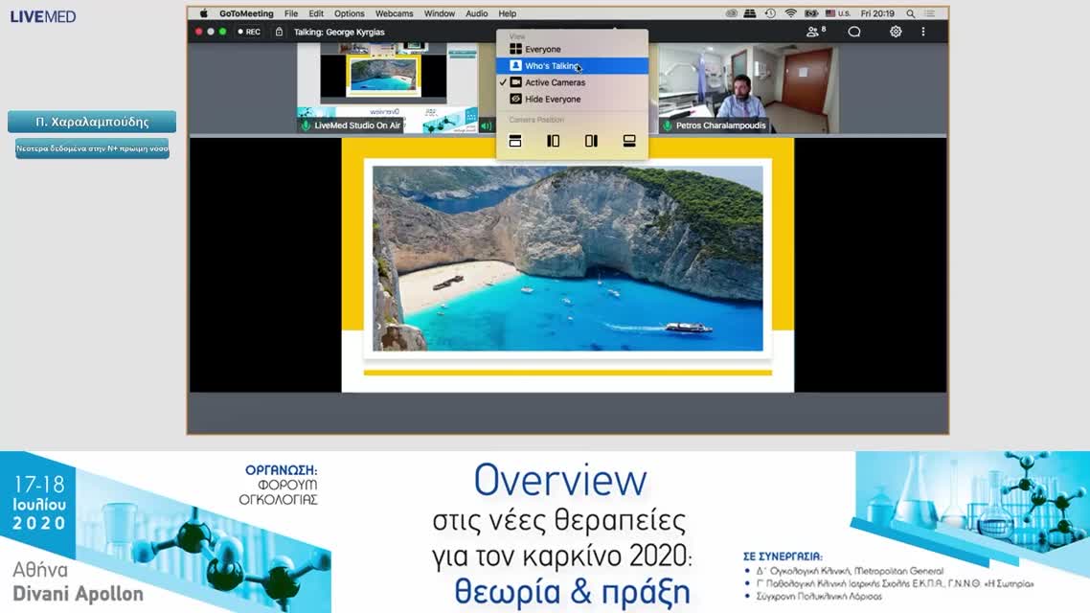Set camera position to right side

point(591,141)
